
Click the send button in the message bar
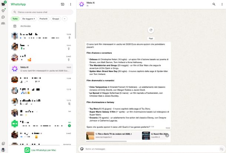coord(221,149)
